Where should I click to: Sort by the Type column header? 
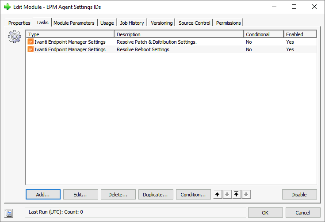[70, 34]
